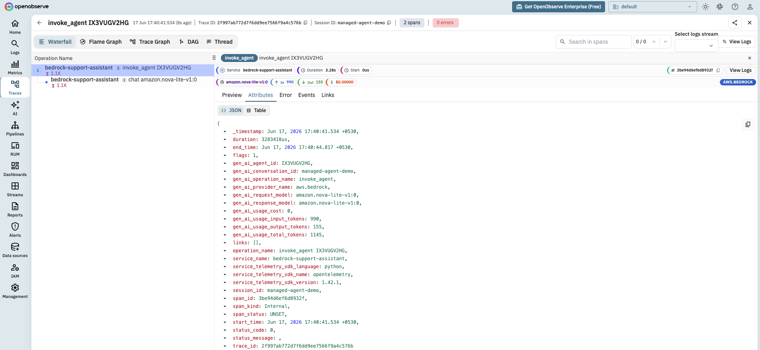This screenshot has height=350, width=760.
Task: Click the drag handle next to invoke_agent
Action: 214,58
